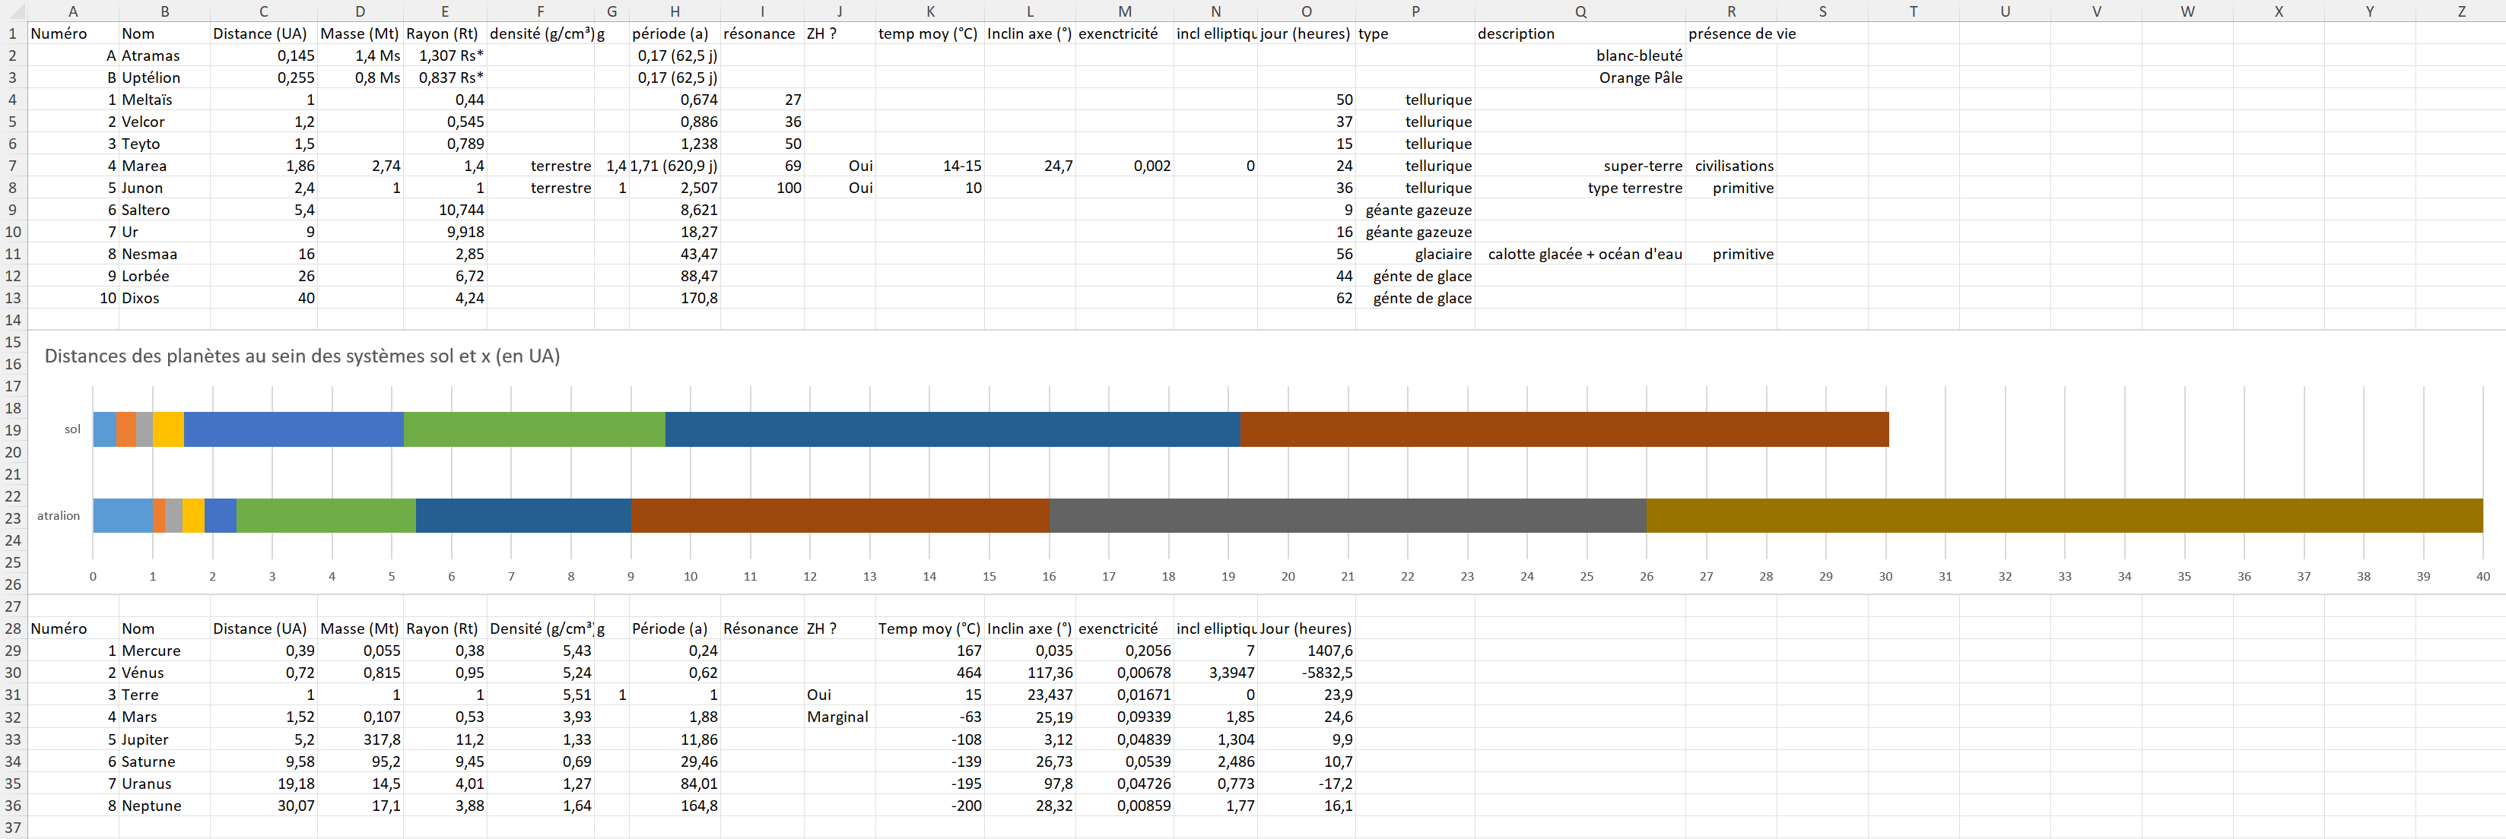Select column header Q
Viewport: 2506px width, 839px height.
click(x=1580, y=11)
